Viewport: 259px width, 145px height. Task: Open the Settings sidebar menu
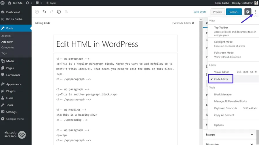tap(16, 112)
